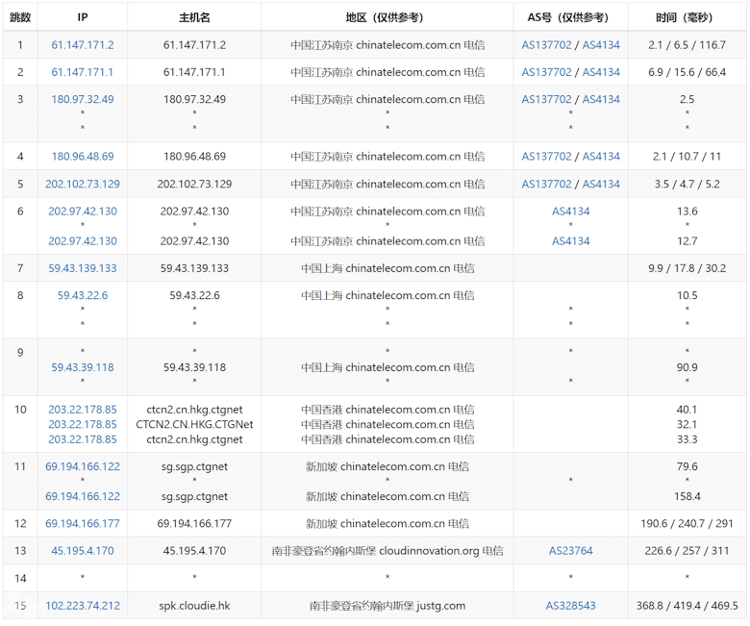Open the 102.223.74.212 IP link

[x=83, y=606]
